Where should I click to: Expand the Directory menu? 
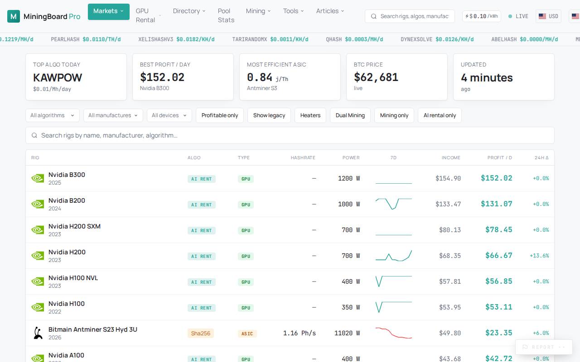coord(189,11)
